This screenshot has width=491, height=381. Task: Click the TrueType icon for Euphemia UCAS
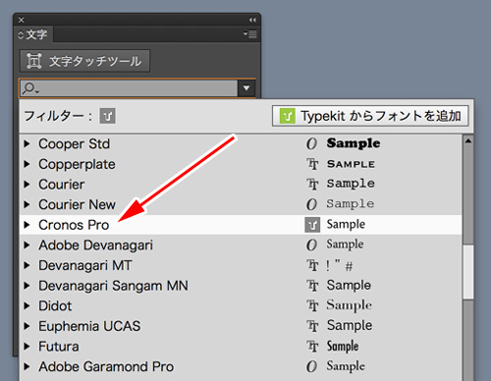(x=312, y=326)
